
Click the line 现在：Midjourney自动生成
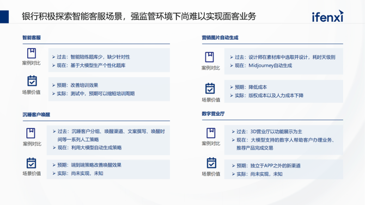coord(261,66)
